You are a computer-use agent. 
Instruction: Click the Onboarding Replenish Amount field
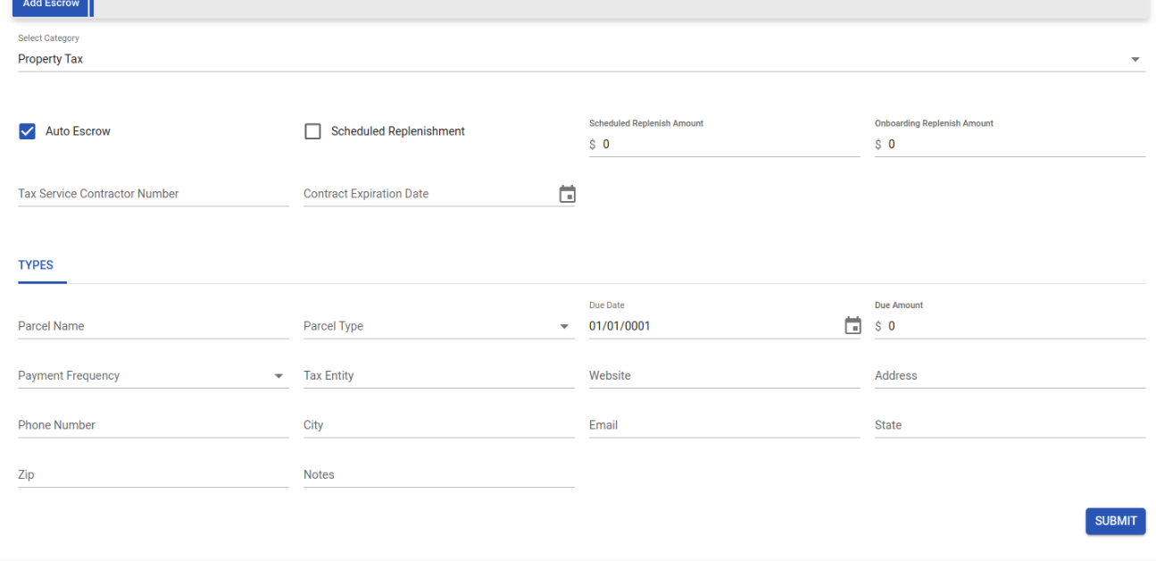point(1015,145)
